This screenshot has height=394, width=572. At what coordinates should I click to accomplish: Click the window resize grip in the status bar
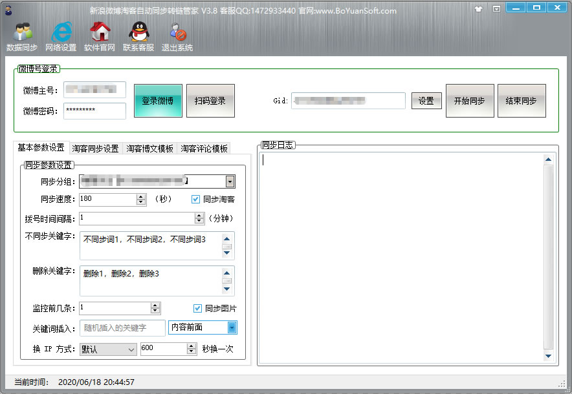tap(562, 384)
